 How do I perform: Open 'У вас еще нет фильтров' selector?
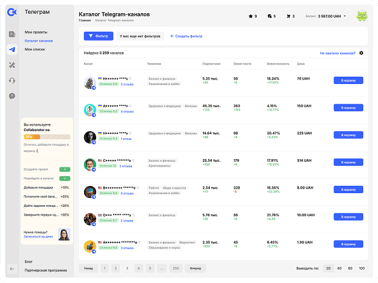140,36
